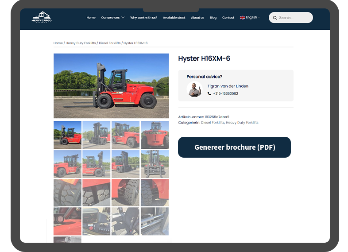Expand the Our services dropdown
348x252 pixels.
click(x=112, y=18)
